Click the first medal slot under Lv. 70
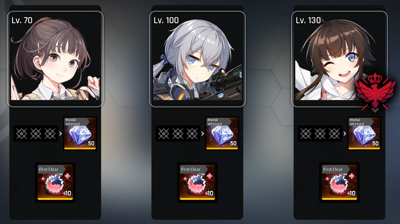The image size is (400, 224). pos(22,133)
